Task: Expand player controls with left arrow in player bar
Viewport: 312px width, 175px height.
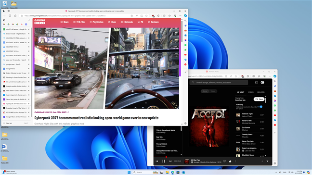Action: tap(262, 161)
